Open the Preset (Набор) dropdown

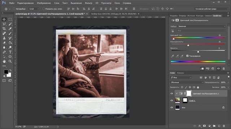point(201,26)
